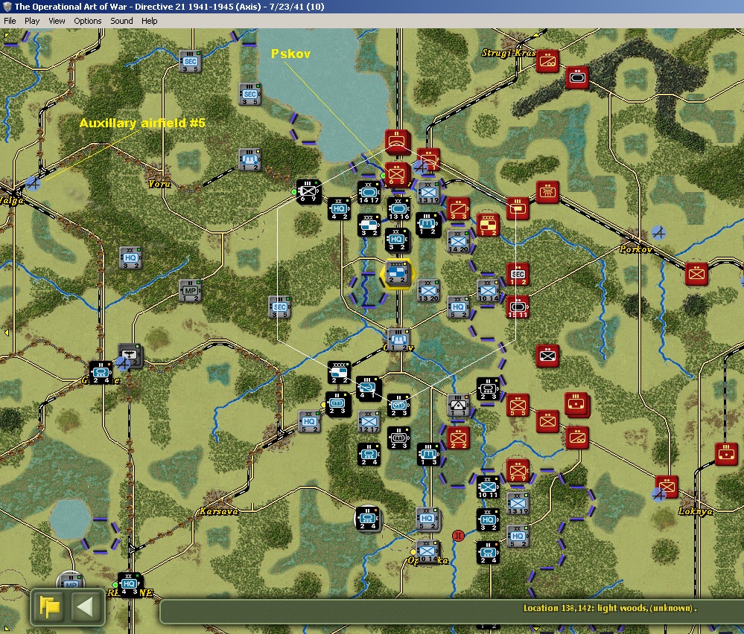Select the grey 12-17 infantry division
The width and height of the screenshot is (744, 634).
pos(369,422)
